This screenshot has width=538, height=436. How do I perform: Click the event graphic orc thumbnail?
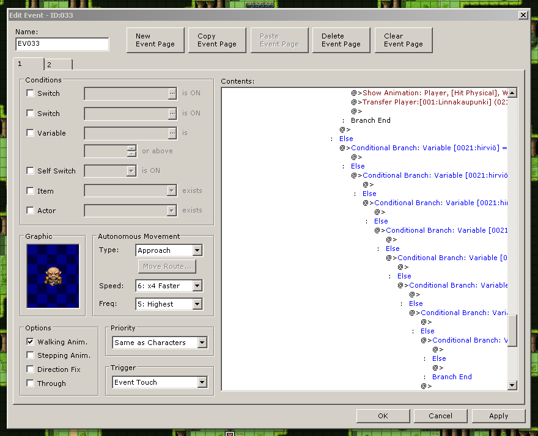(x=53, y=276)
